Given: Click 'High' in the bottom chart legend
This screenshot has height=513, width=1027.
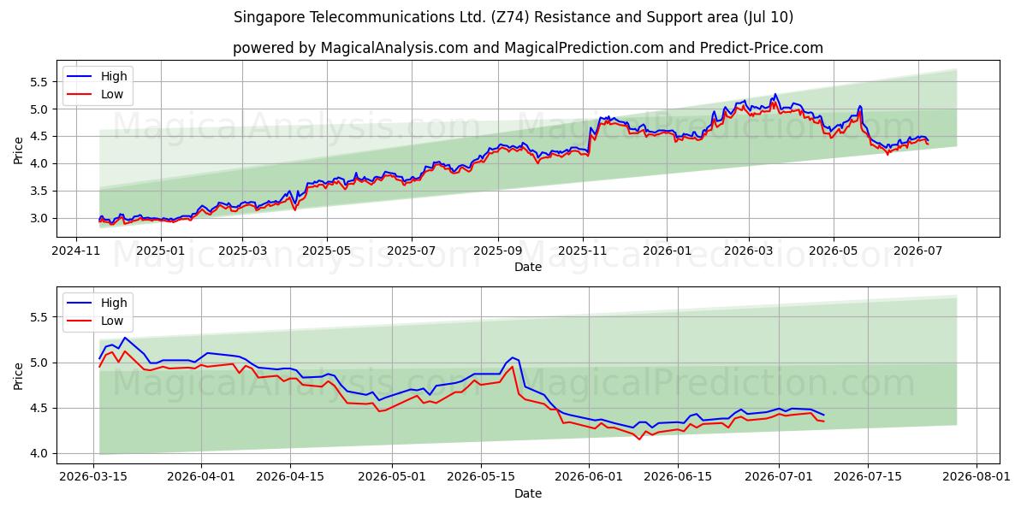Looking at the screenshot, I should point(114,303).
